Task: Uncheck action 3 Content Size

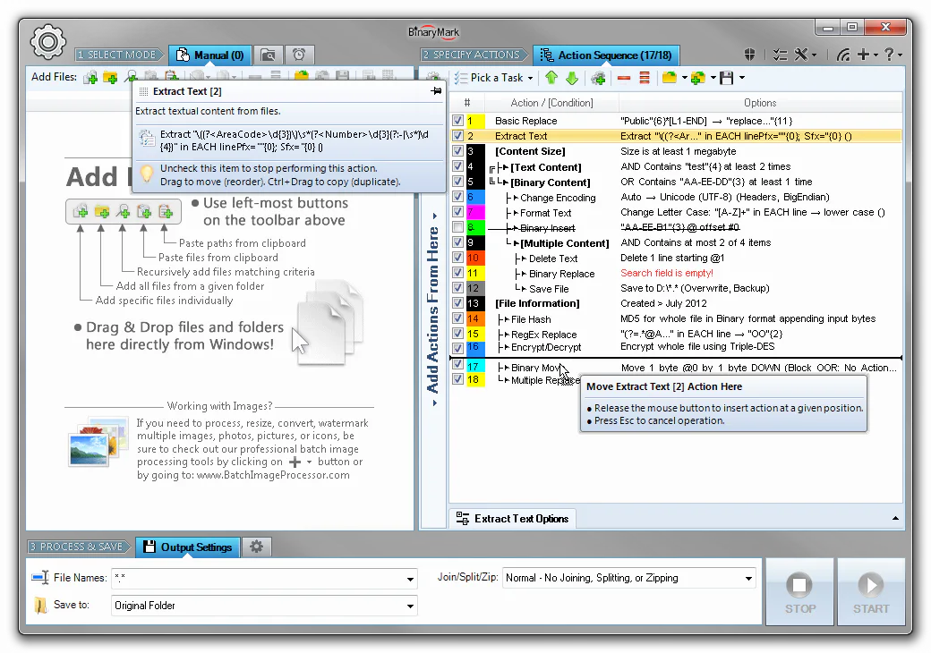Action: pyautogui.click(x=457, y=151)
